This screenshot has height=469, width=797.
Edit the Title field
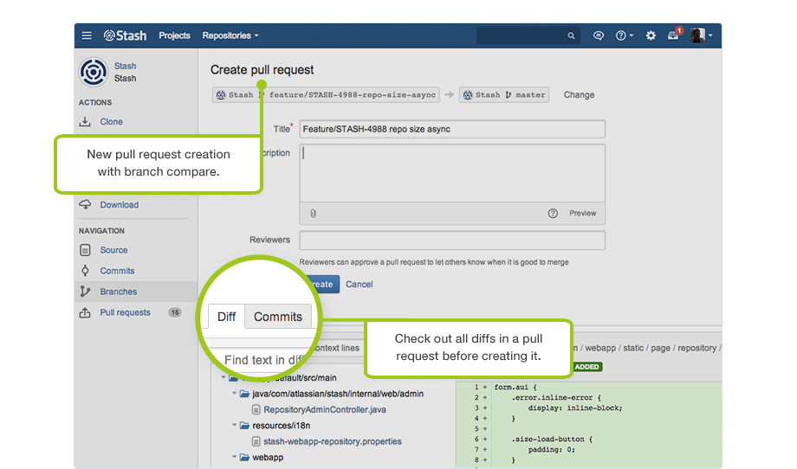pyautogui.click(x=452, y=129)
